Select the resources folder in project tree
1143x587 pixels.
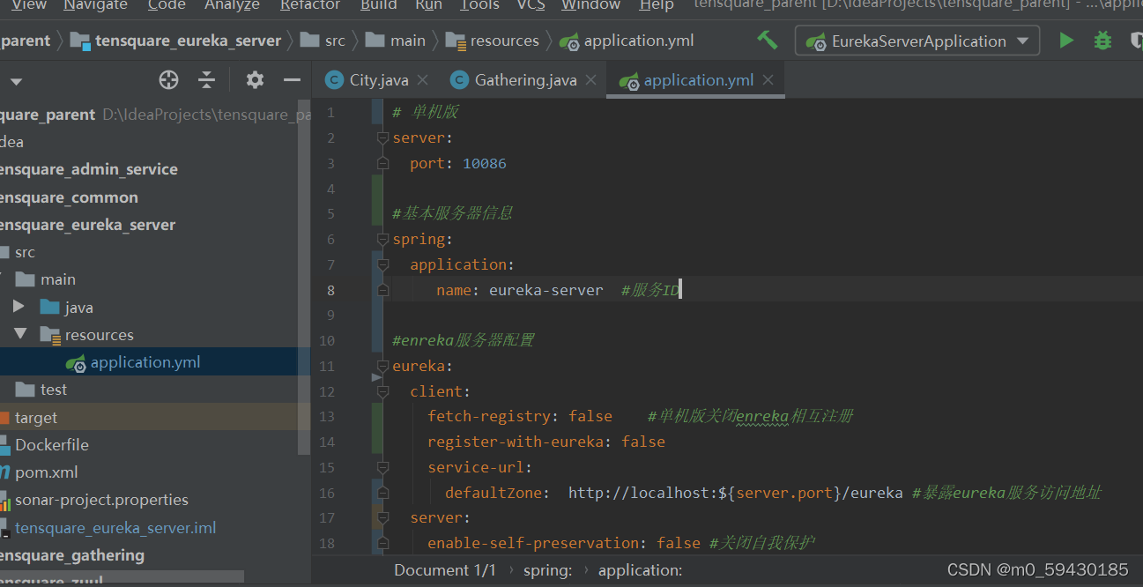[87, 335]
